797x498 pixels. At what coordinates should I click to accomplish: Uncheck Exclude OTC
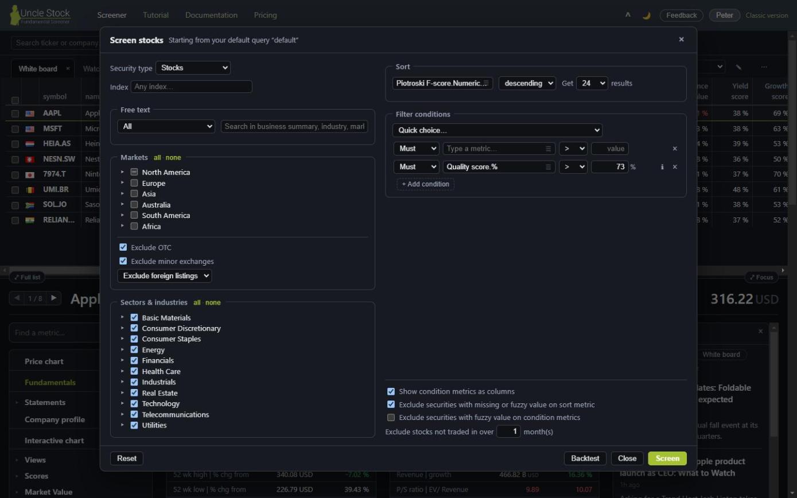pyautogui.click(x=123, y=247)
